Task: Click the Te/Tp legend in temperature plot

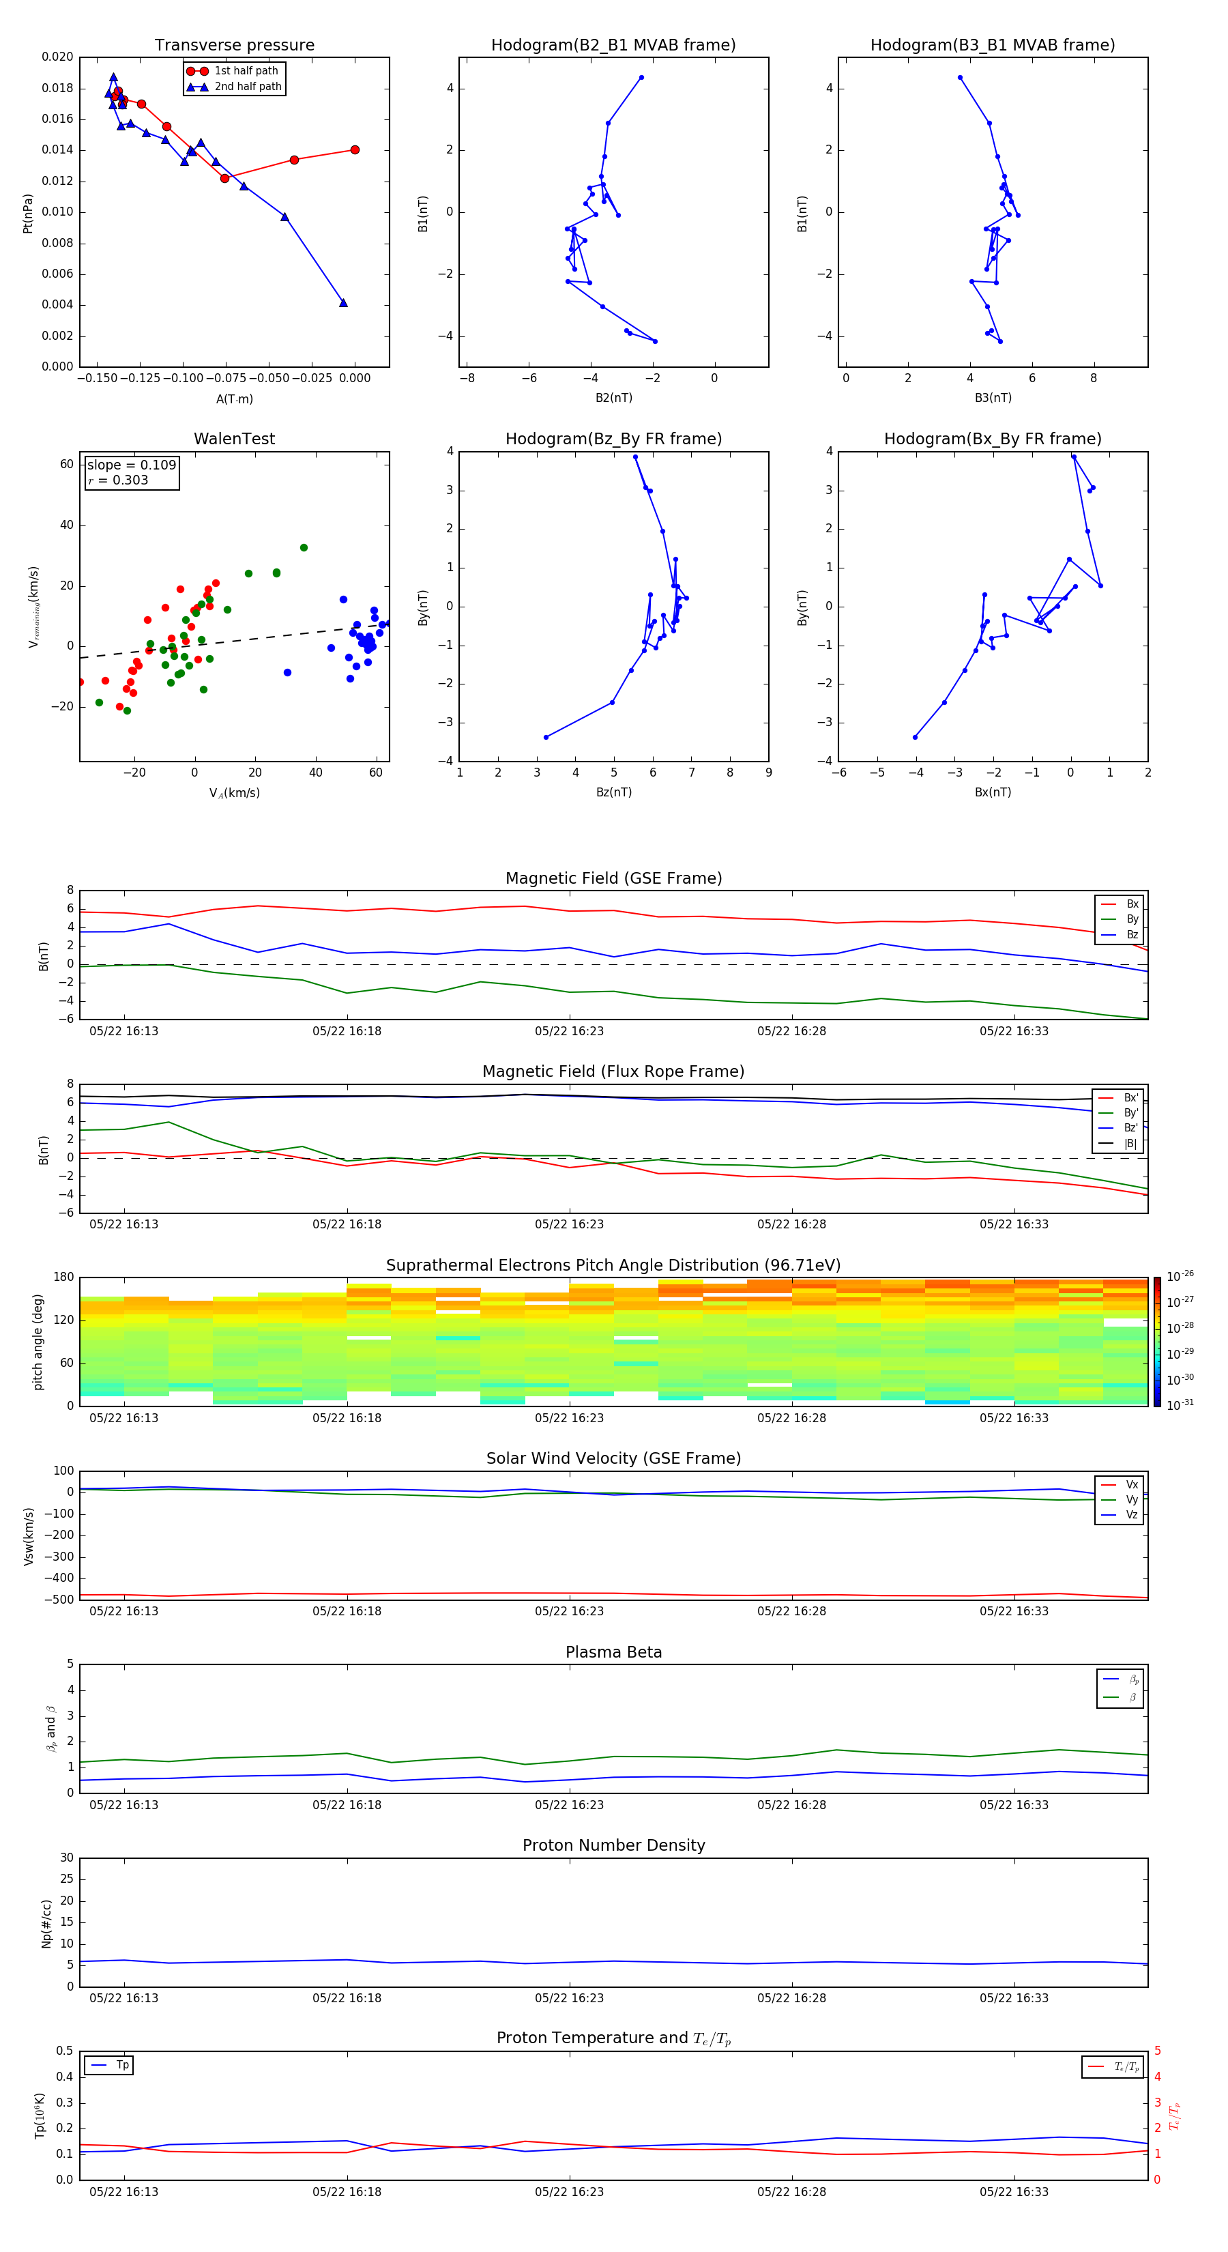Action: (1113, 2066)
